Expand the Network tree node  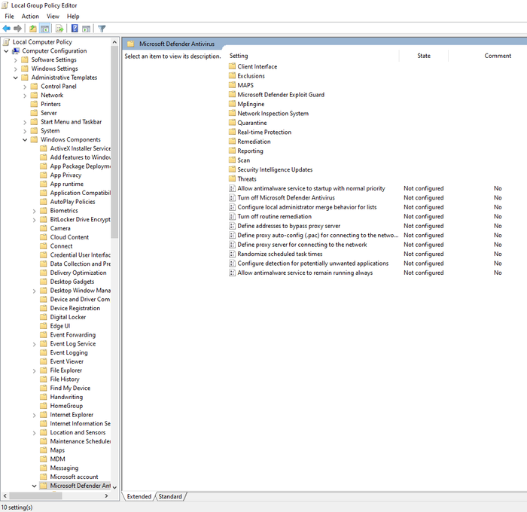25,96
